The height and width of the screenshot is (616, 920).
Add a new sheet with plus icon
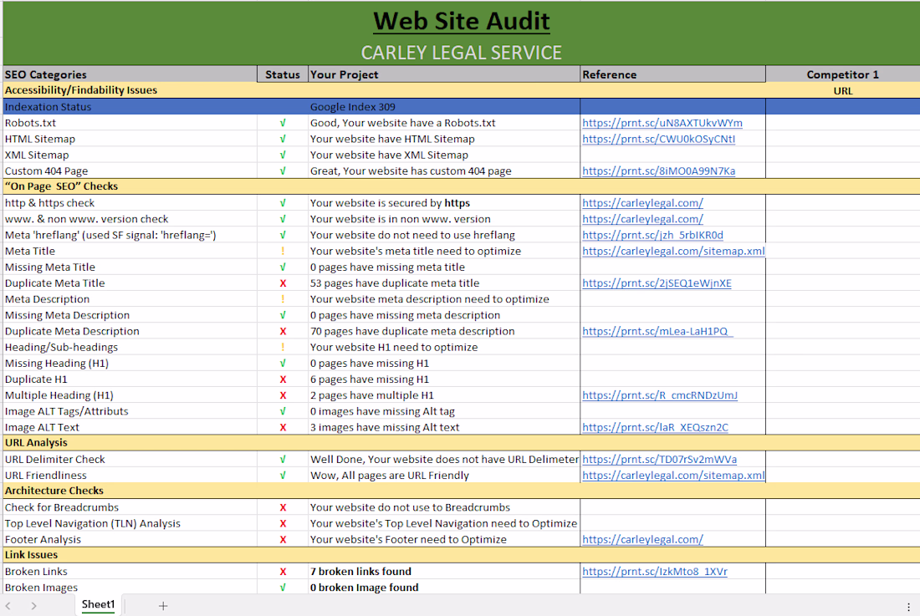tap(163, 605)
